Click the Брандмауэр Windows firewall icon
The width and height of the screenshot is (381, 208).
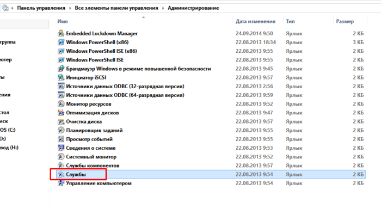click(61, 69)
